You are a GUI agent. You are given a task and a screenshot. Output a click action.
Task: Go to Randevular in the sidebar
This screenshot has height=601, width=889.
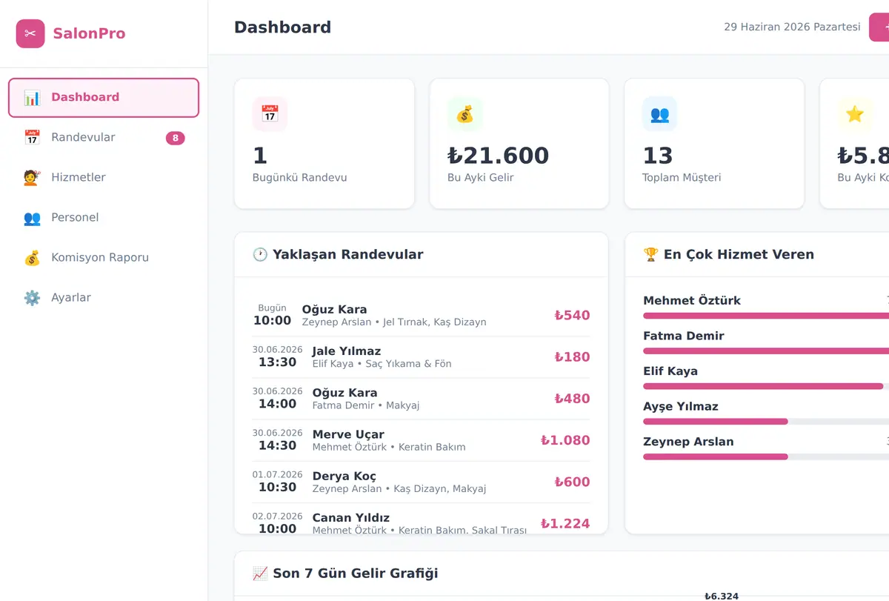[104, 138]
